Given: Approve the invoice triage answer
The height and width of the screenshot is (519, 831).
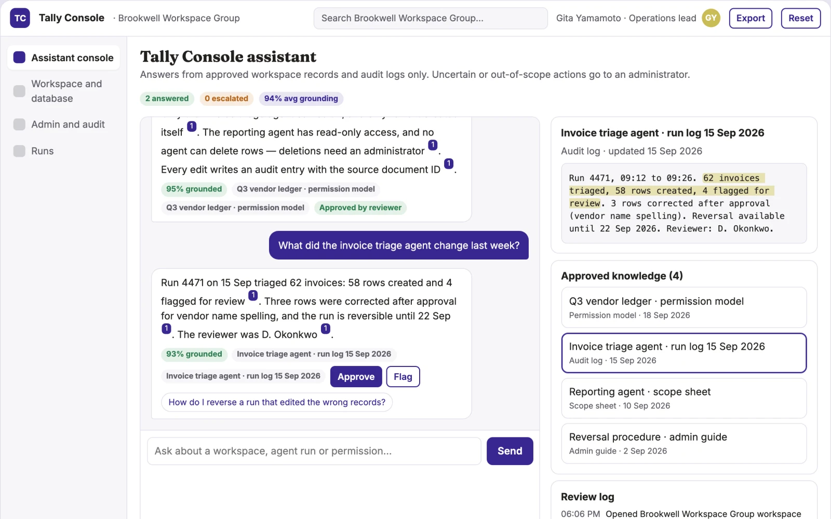Looking at the screenshot, I should (x=356, y=377).
